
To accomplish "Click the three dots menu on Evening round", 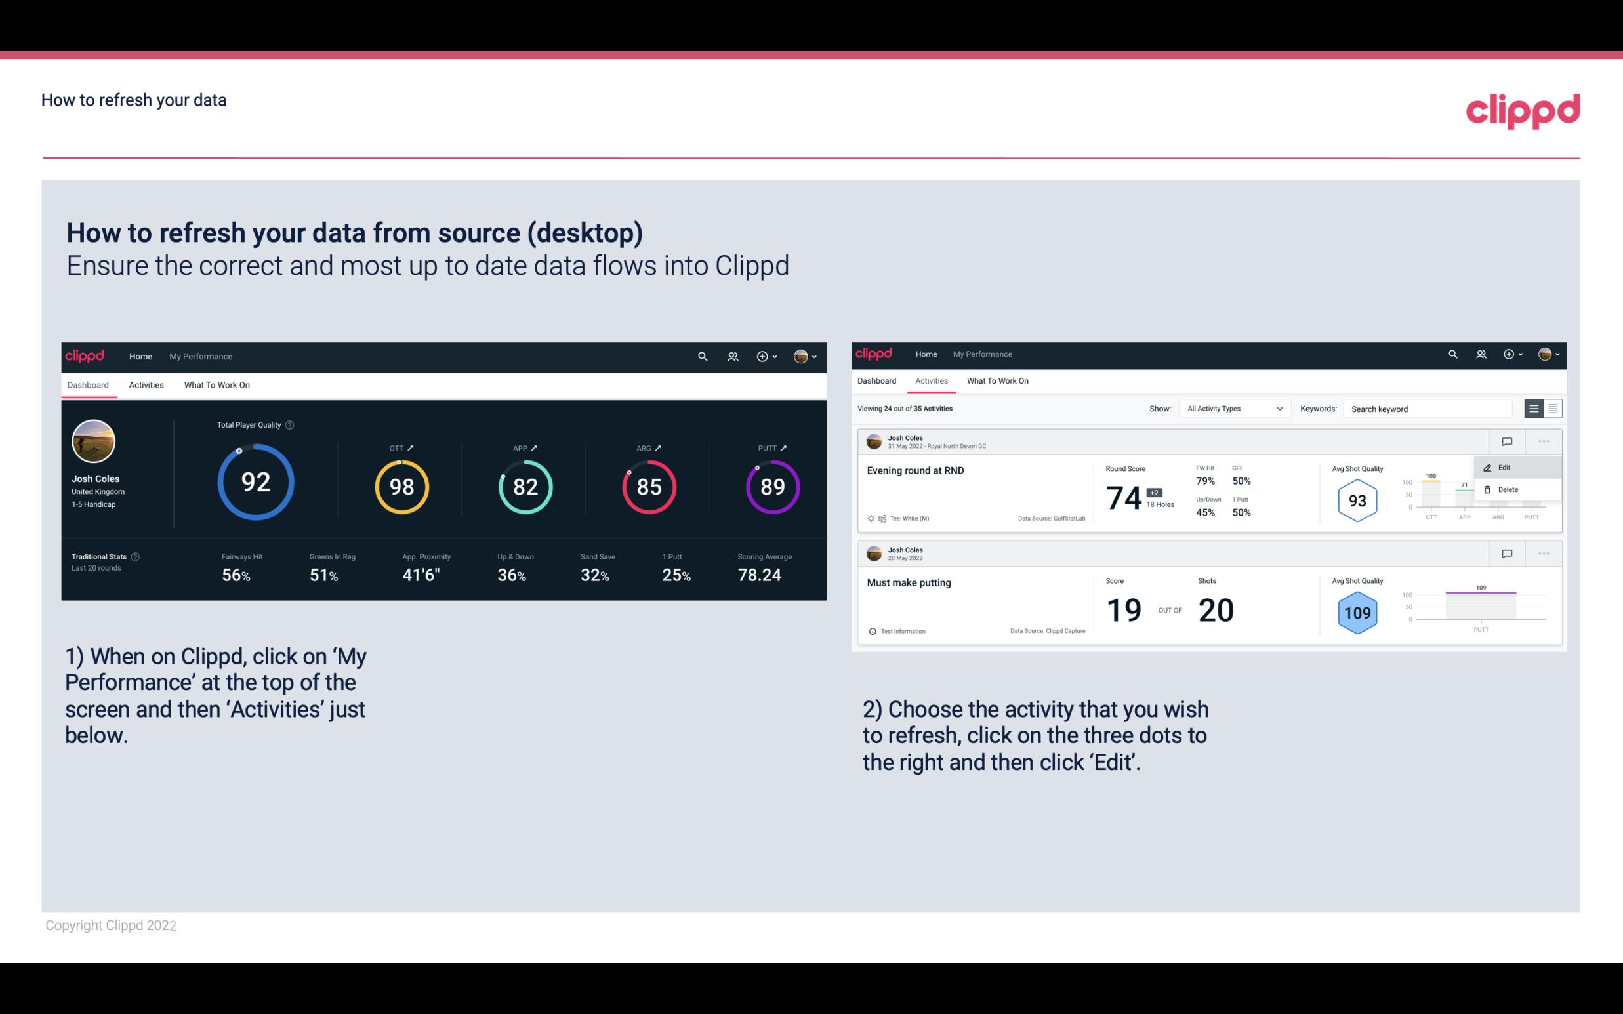I will (1544, 441).
